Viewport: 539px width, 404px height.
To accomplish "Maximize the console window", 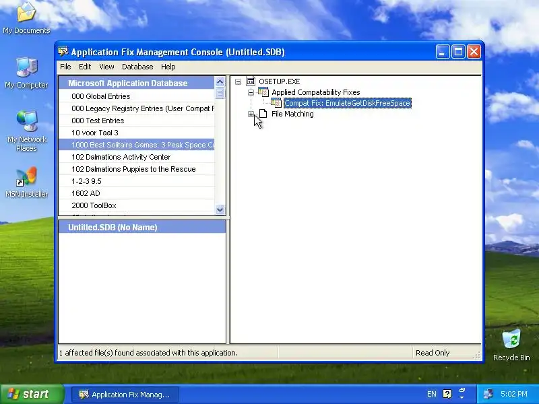I will [x=458, y=52].
